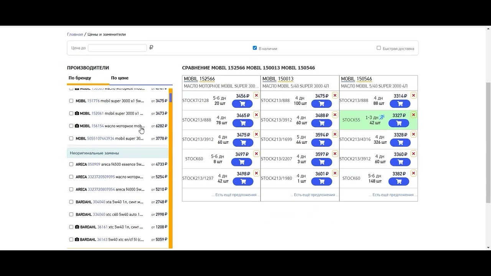Add STOCK7/2128 offer at 3456₽ to cart
This screenshot has height=276, width=491.
pos(242,104)
